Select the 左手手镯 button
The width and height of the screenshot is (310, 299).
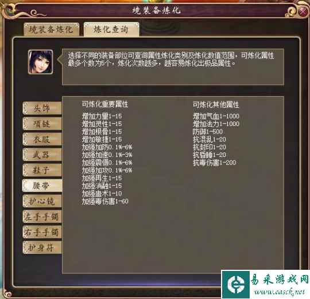click(42, 217)
